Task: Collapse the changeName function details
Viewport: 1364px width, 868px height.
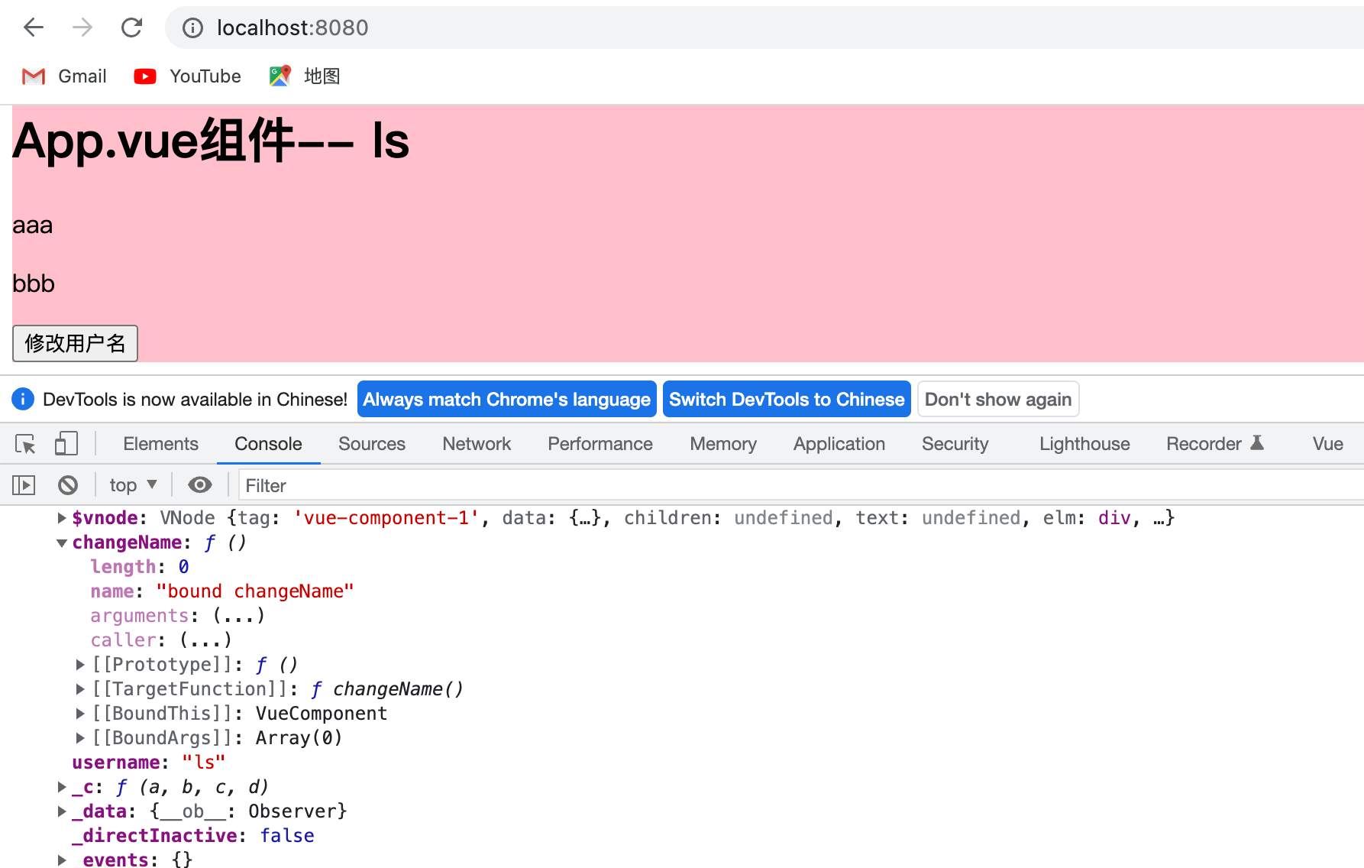Action: (61, 542)
